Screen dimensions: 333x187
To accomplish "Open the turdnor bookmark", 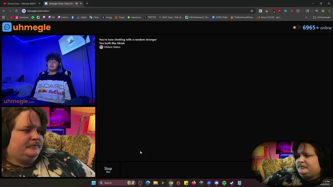I will point(63,17).
